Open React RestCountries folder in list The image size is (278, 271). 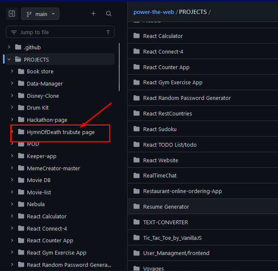pos(167,113)
